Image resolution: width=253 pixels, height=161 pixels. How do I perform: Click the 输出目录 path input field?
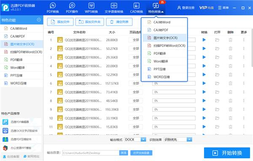click(91, 153)
